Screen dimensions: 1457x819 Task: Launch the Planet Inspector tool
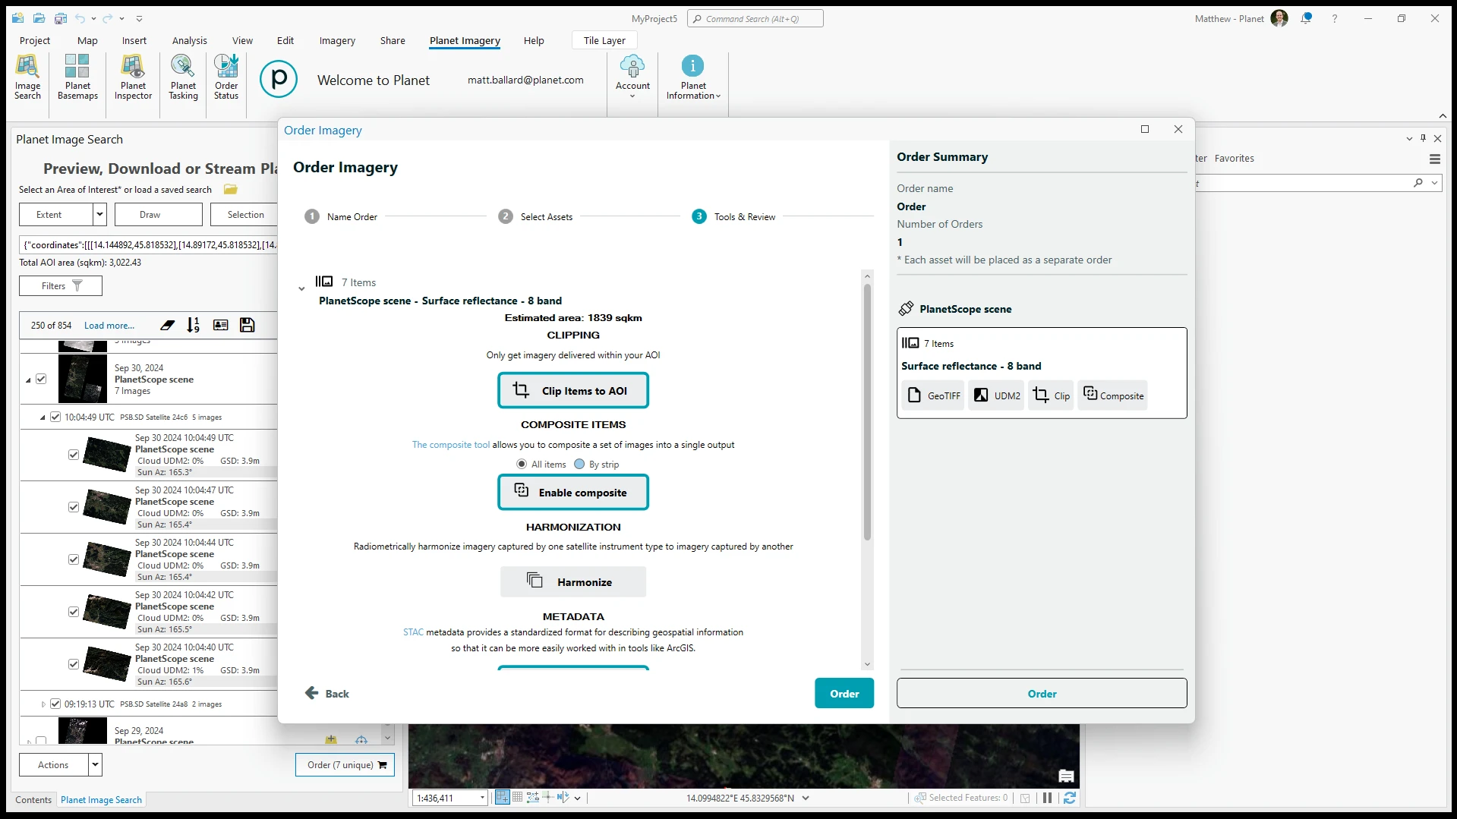click(x=133, y=77)
